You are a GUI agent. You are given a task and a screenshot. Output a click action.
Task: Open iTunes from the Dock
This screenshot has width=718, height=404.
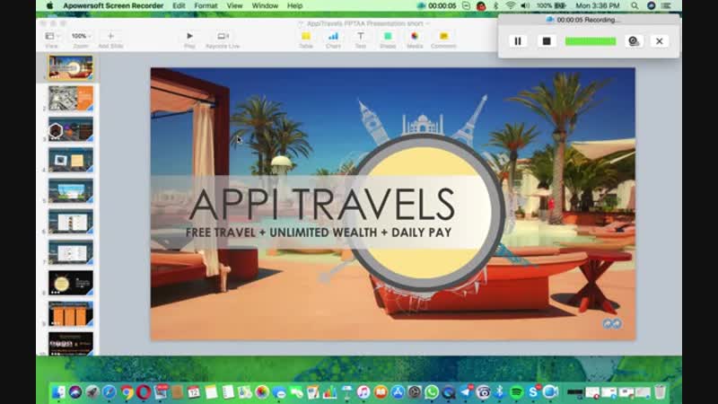(x=363, y=392)
